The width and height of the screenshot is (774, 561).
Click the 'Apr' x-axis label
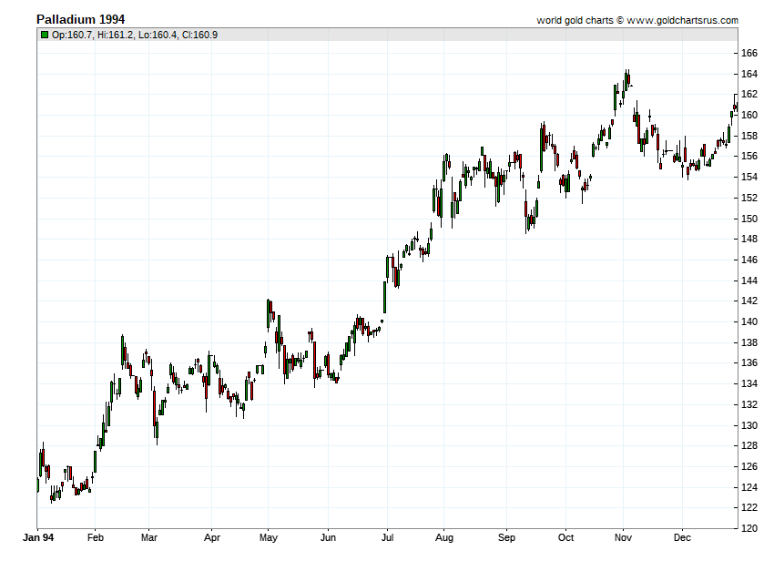pyautogui.click(x=212, y=538)
